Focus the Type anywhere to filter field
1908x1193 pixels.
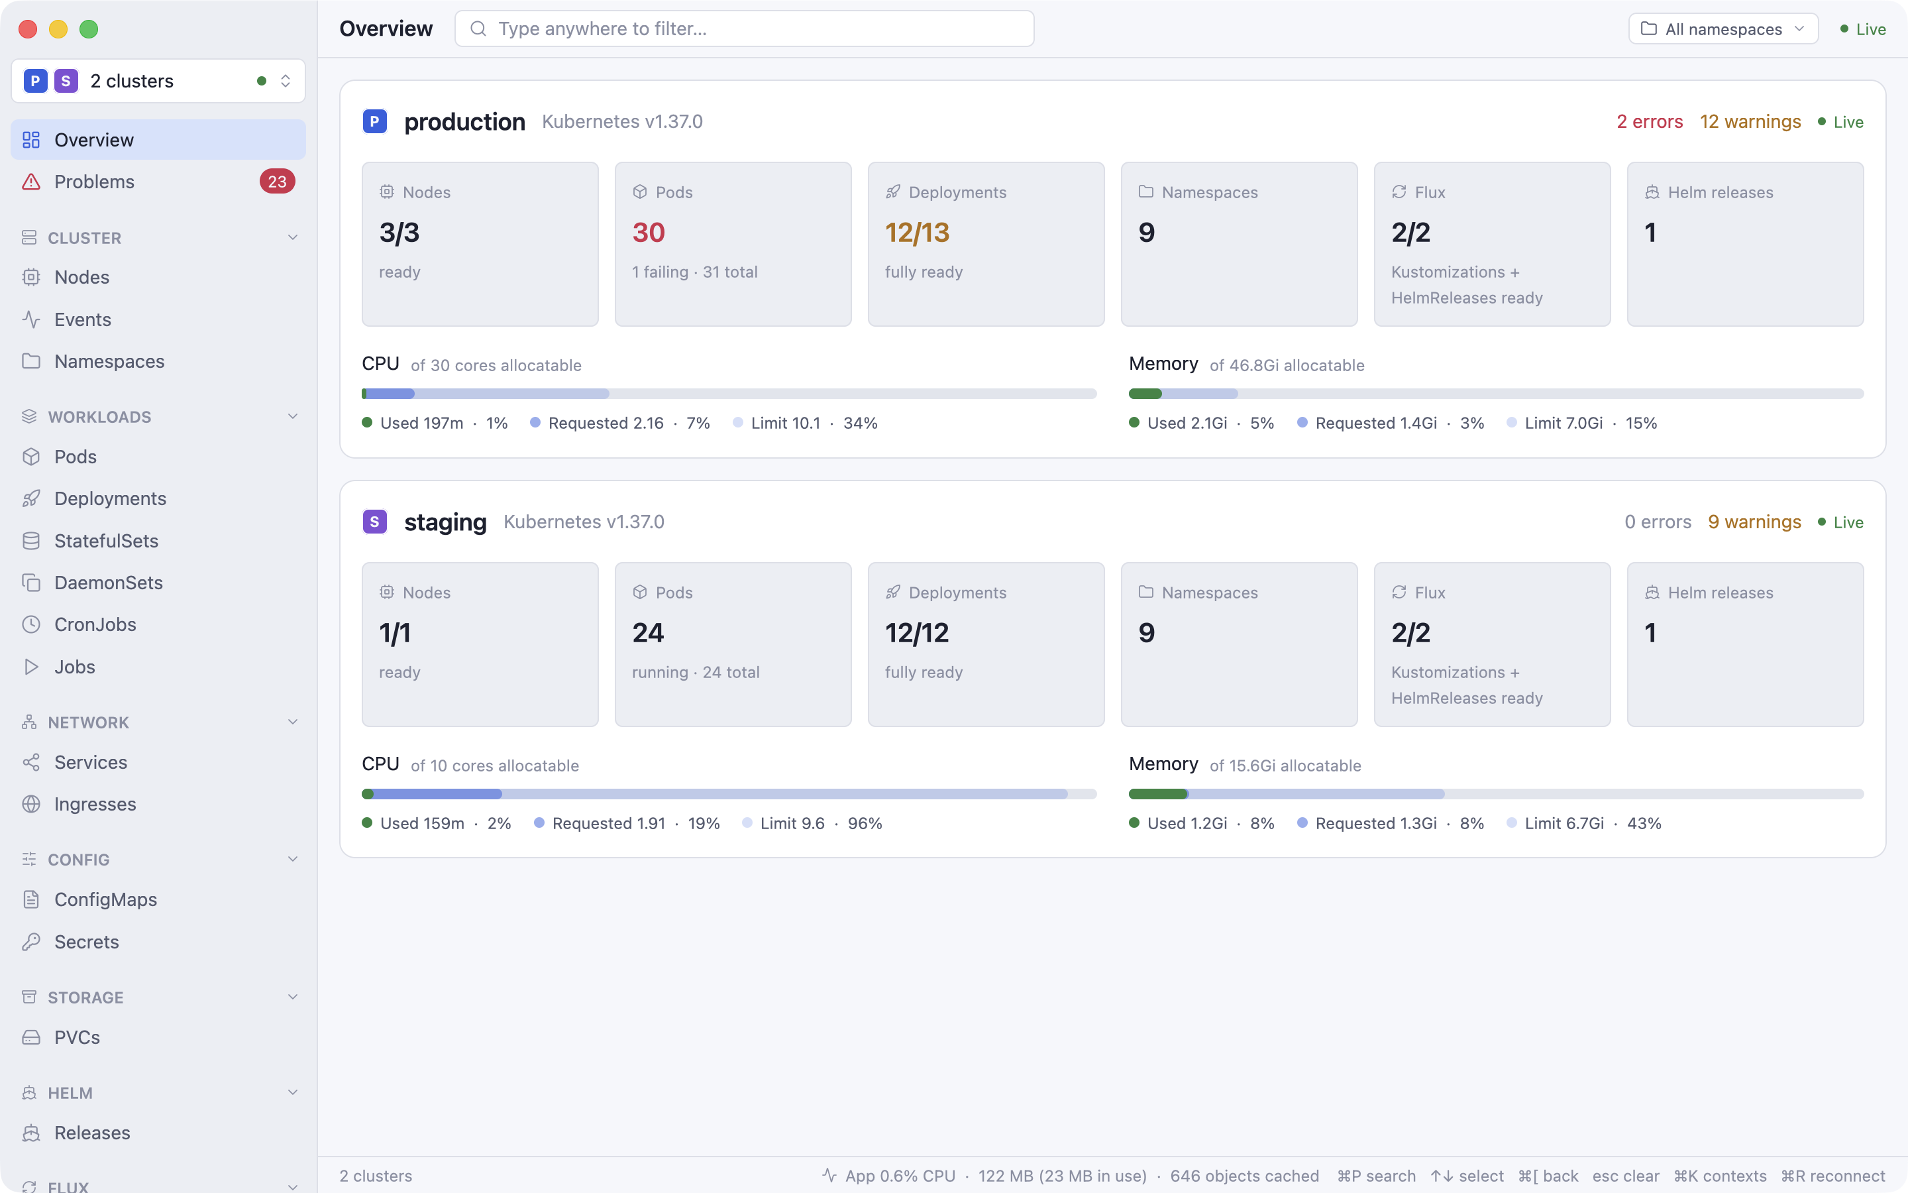[744, 28]
